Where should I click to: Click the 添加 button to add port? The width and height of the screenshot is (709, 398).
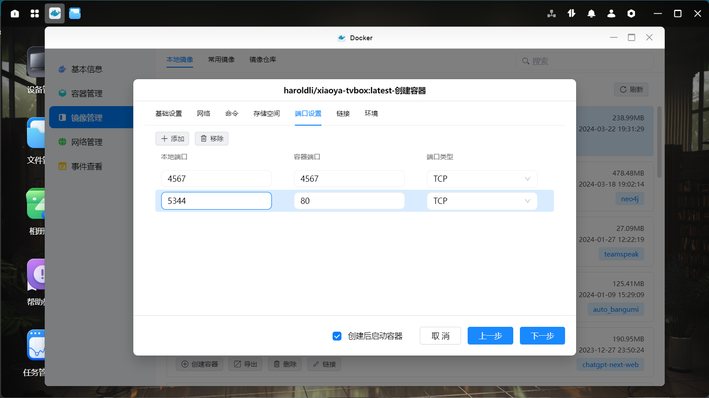172,139
